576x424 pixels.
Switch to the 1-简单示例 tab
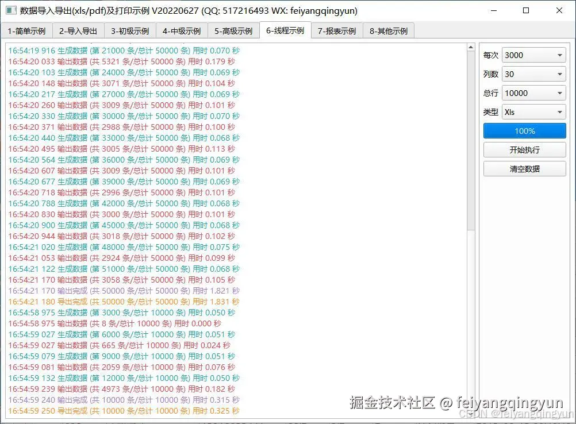pyautogui.click(x=26, y=31)
